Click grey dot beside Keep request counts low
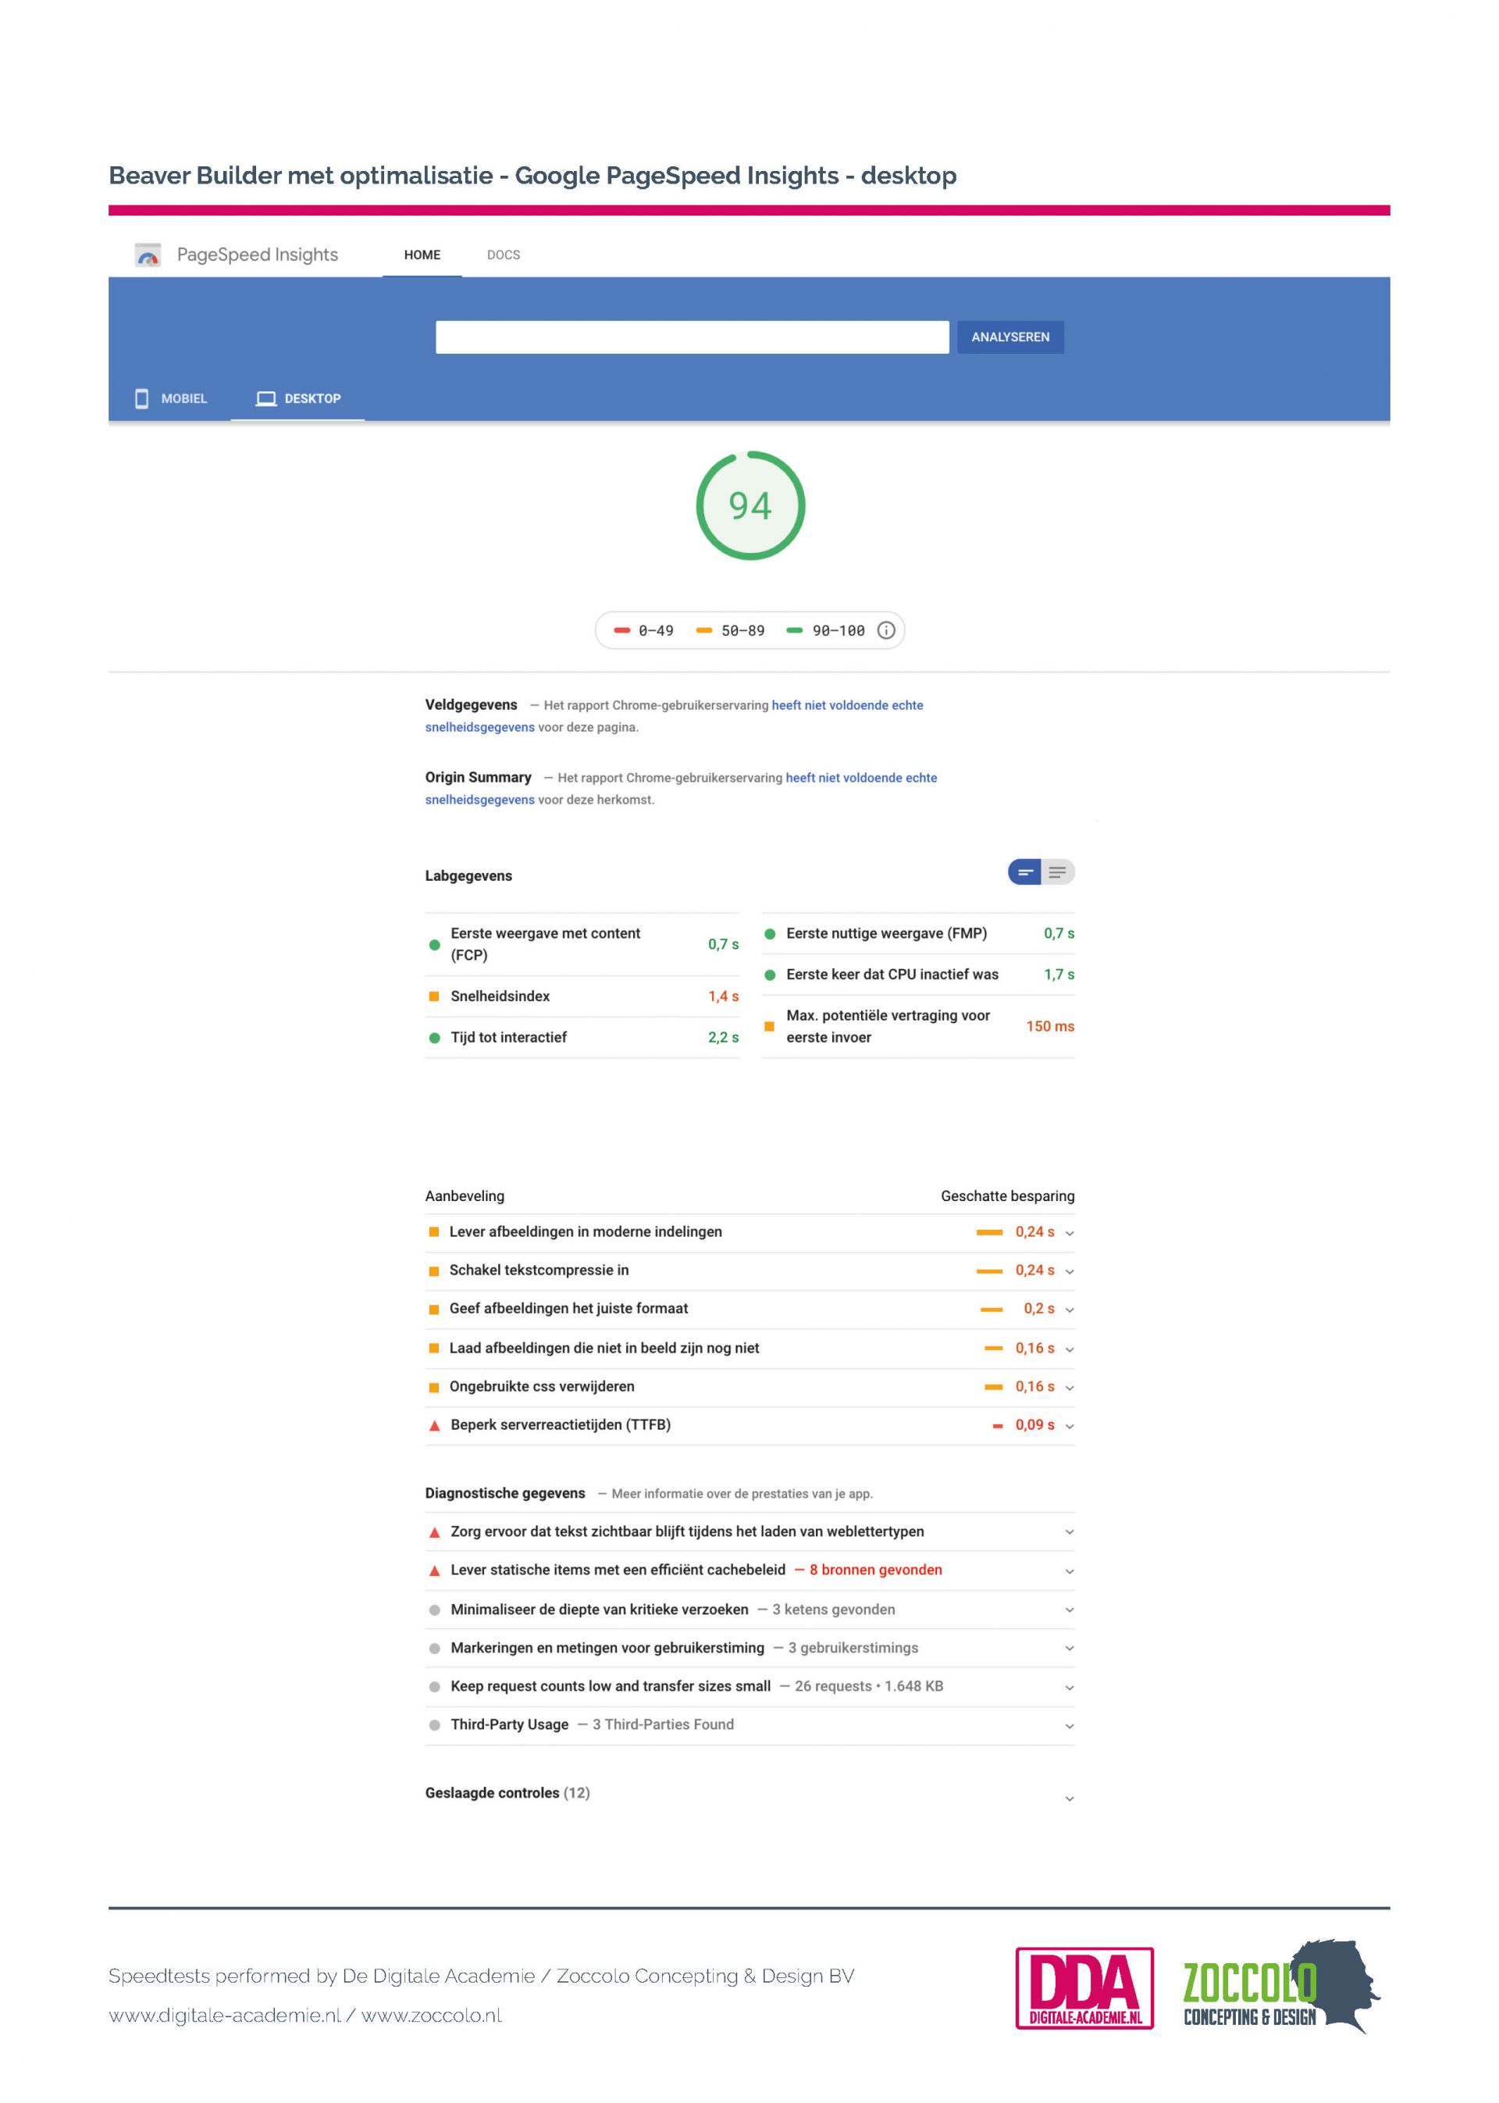Viewport: 1499px width, 2103px height. tap(435, 1687)
